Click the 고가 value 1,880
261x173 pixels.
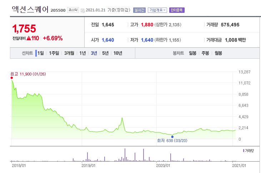point(147,25)
